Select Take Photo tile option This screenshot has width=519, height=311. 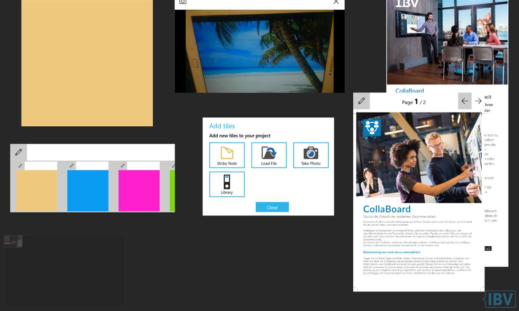pos(311,155)
